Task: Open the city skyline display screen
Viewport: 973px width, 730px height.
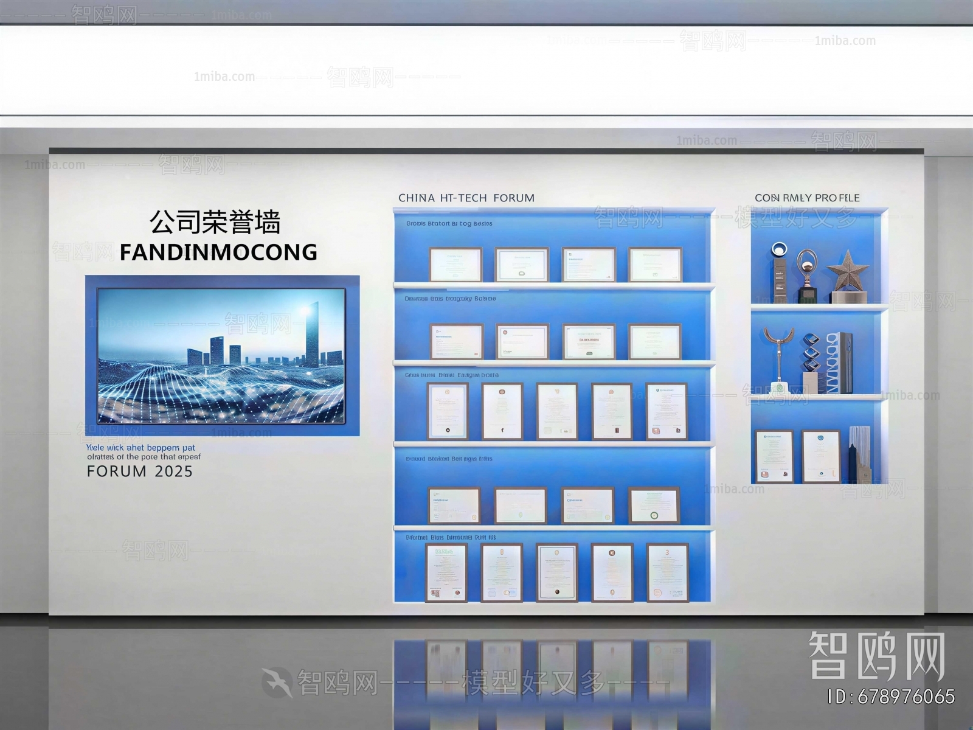Action: click(x=221, y=356)
